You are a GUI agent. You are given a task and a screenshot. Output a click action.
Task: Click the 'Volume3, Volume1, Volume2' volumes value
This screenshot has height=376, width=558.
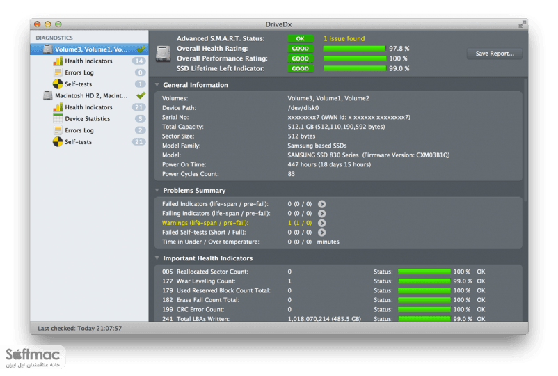pos(328,98)
